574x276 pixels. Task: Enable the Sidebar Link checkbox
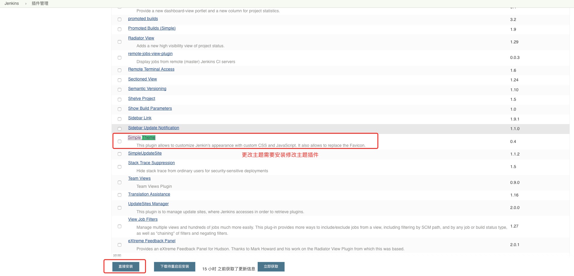[x=120, y=119]
